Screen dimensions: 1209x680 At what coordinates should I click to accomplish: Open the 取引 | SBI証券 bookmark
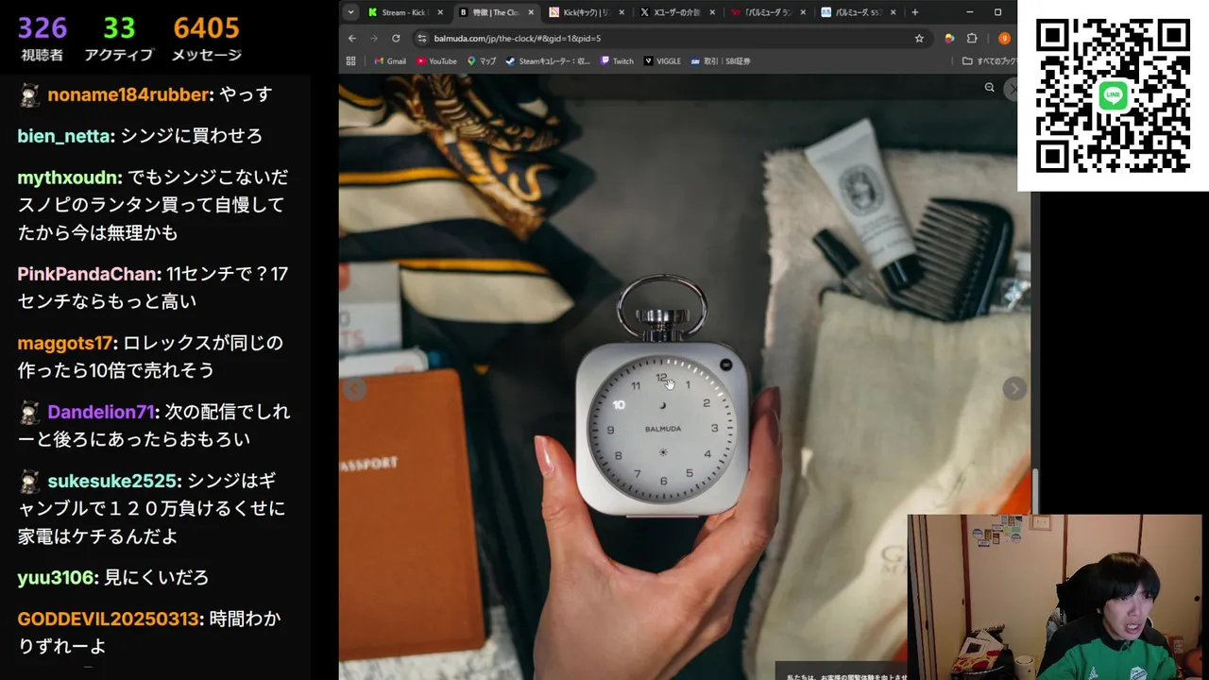(721, 60)
